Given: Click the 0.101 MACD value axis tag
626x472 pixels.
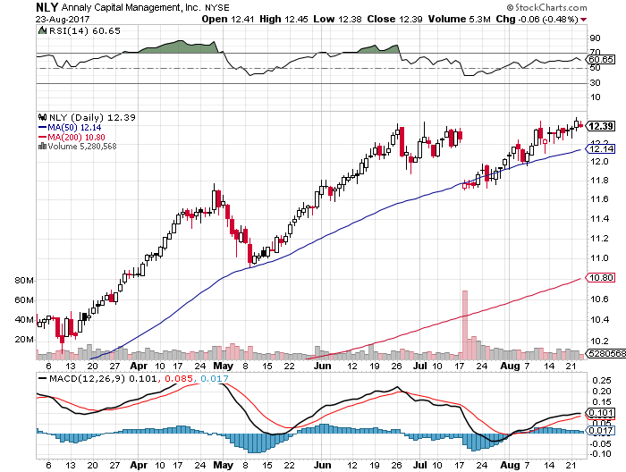Looking at the screenshot, I should pos(601,412).
